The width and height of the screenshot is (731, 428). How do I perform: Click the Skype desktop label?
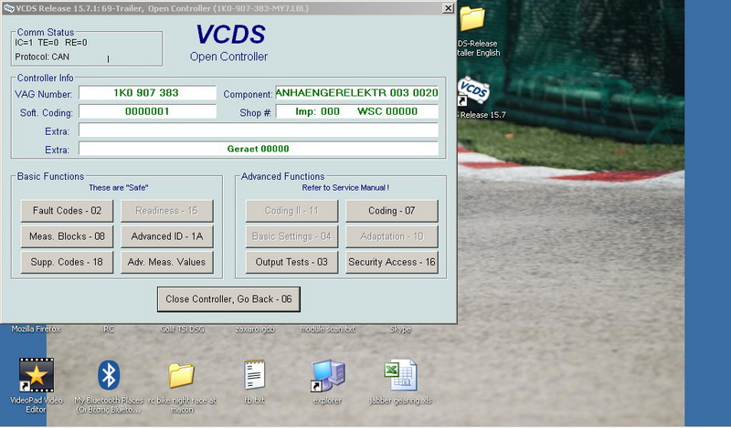[400, 329]
